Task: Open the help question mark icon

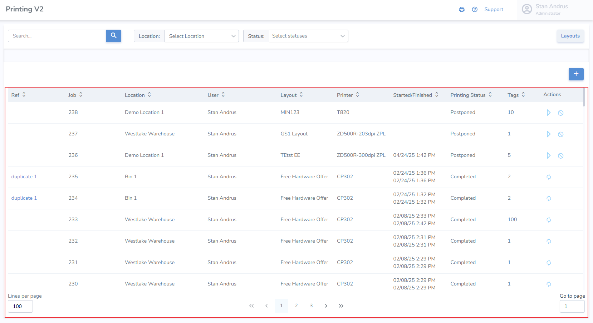Action: (475, 10)
